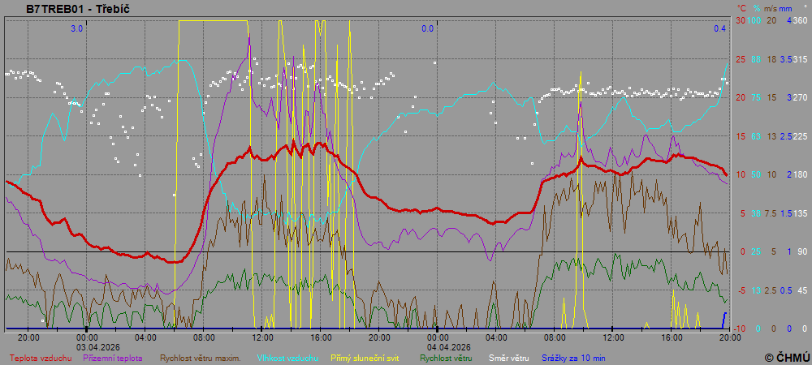Click the m/s unit header
Viewport: 812px width, 365px height.
pyautogui.click(x=771, y=7)
